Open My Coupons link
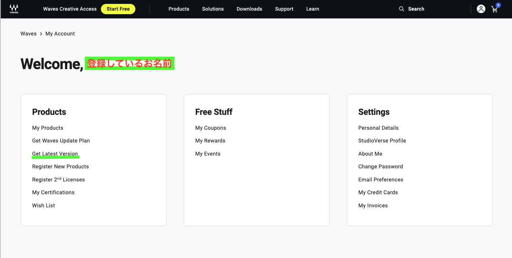 point(211,128)
